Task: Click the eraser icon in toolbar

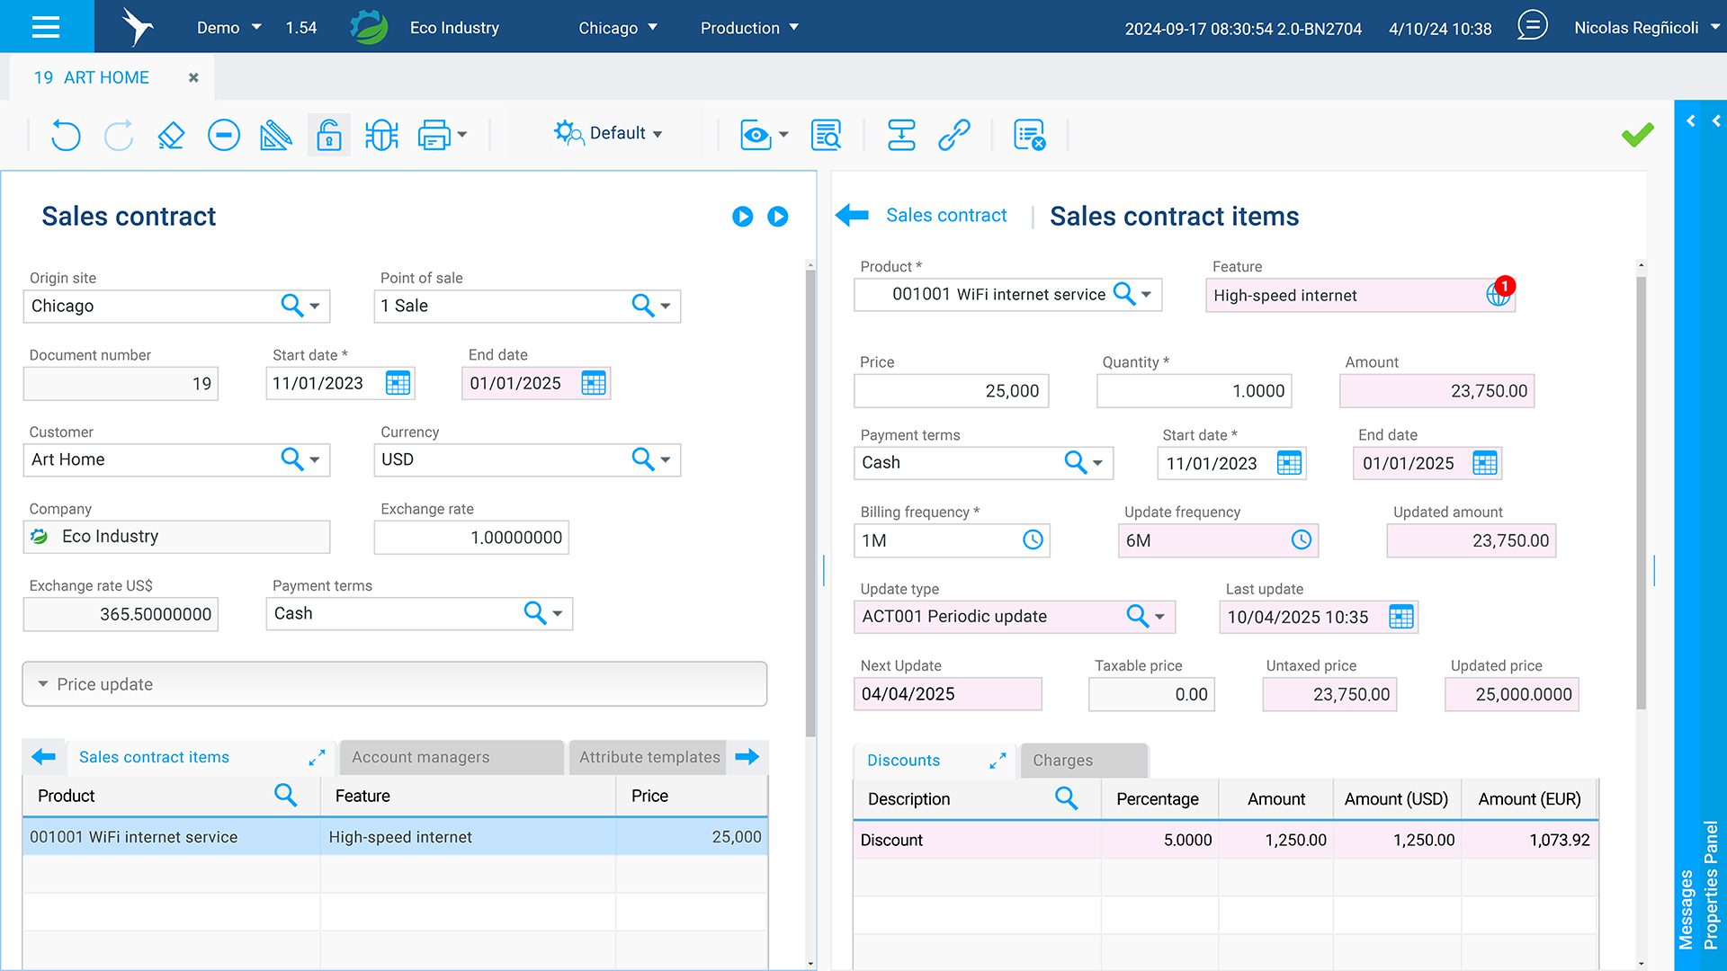Action: [x=171, y=135]
